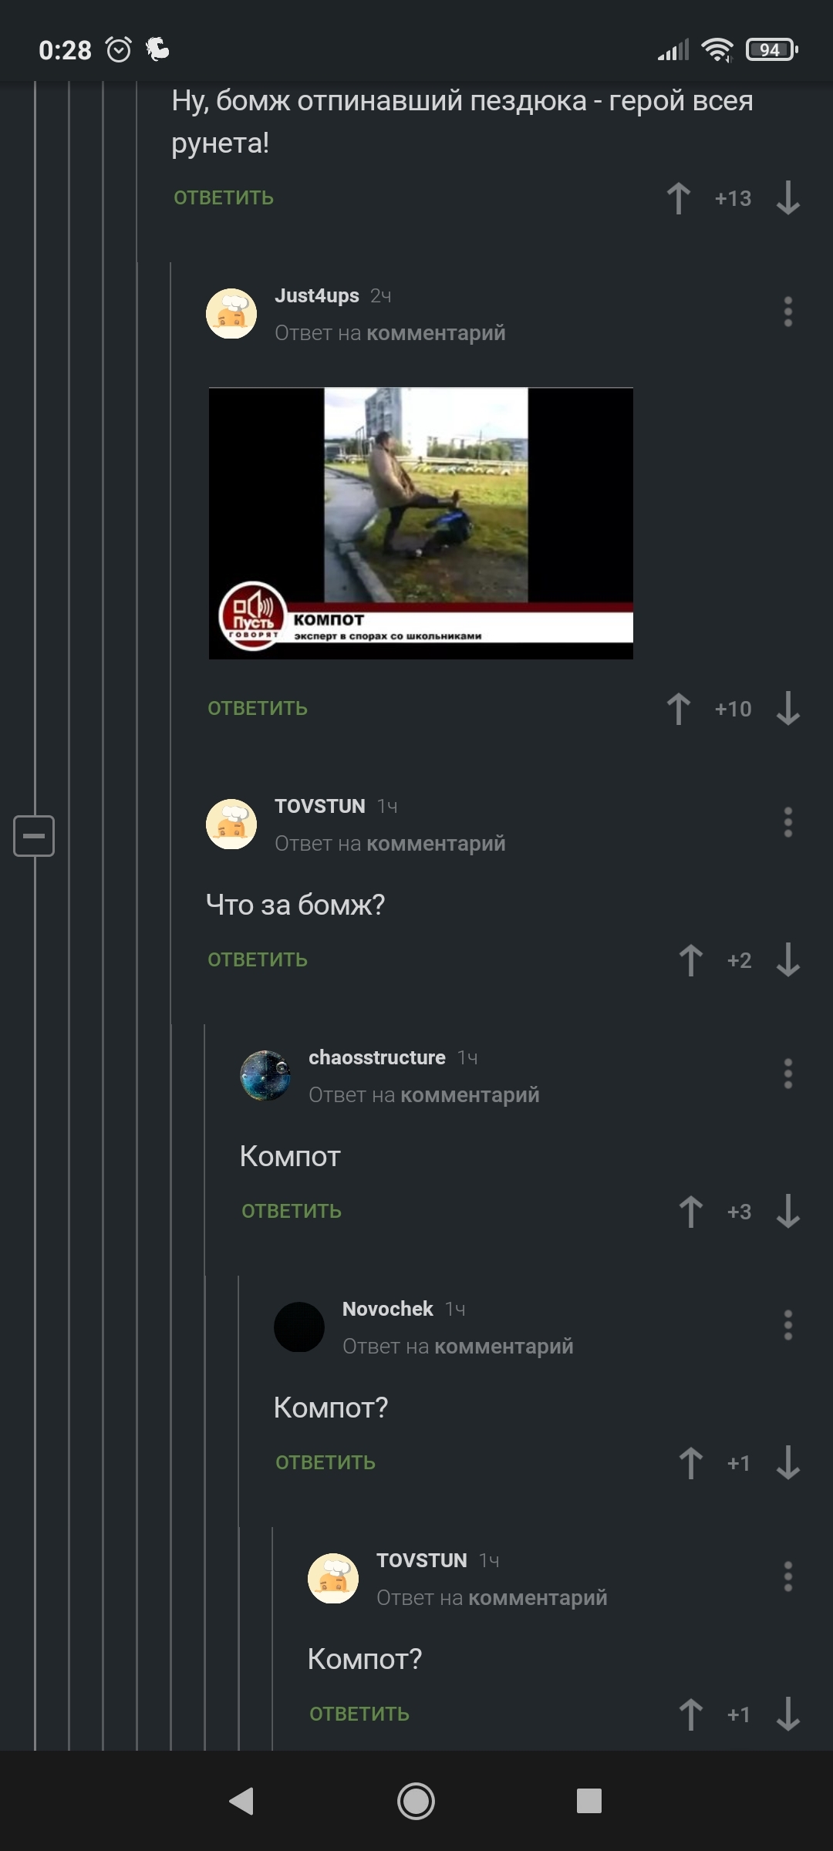Screen dimensions: 833x1851
Task: Open parent 'комментарий' link in Novochek's reply
Action: click(x=504, y=1347)
